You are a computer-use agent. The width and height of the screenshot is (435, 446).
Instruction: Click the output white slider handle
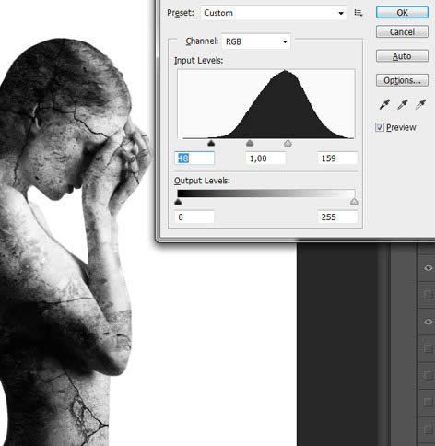pyautogui.click(x=354, y=202)
